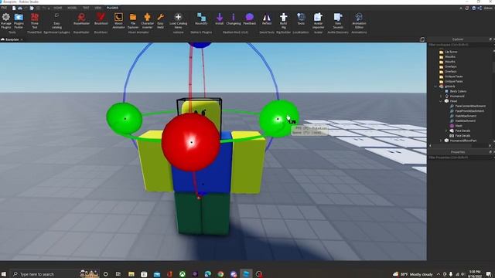This screenshot has width=495, height=278.
Task: Open Moon Animator's File Explorer
Action: pyautogui.click(x=133, y=21)
